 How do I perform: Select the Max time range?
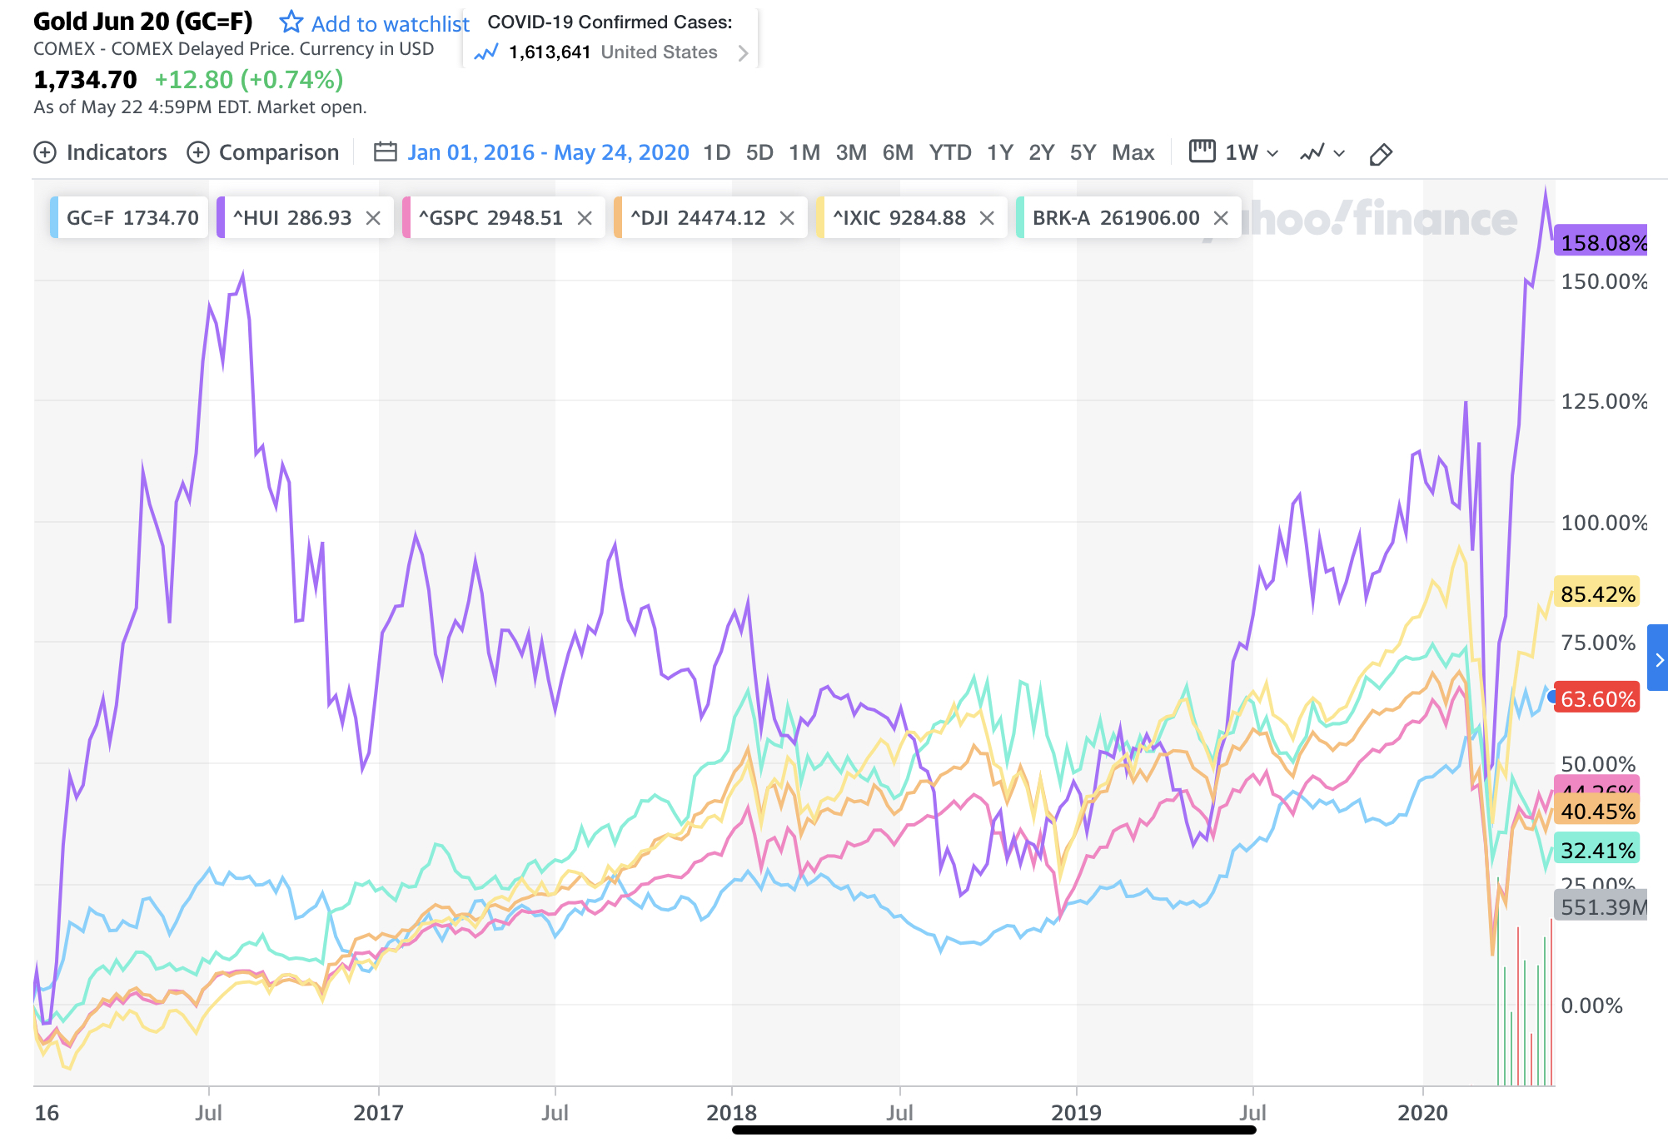(1133, 153)
